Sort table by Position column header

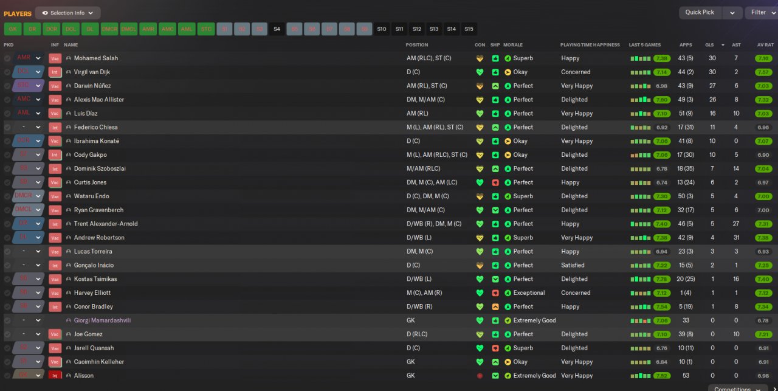(417, 45)
